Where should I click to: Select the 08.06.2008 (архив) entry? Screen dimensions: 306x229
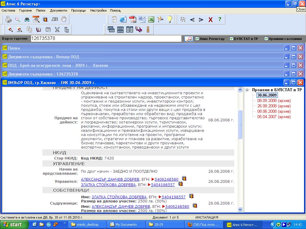tap(274, 112)
